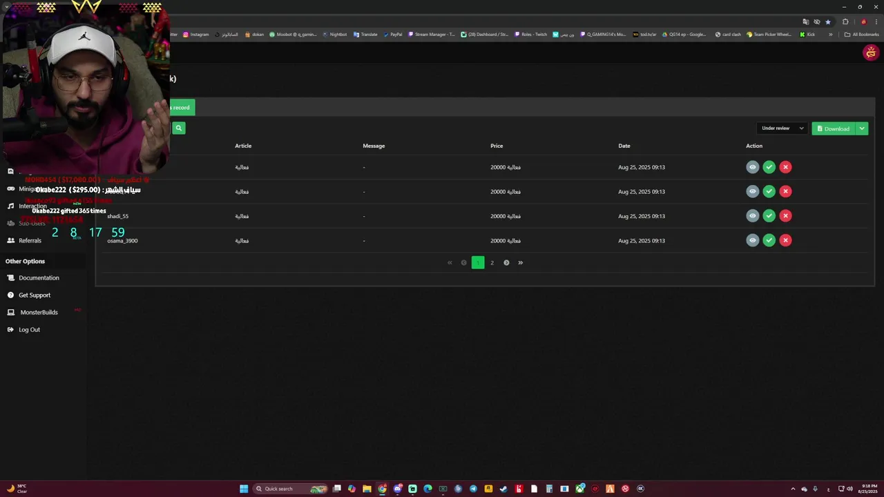Open weather widget on taskbar
This screenshot has width=884, height=497.
[17, 489]
